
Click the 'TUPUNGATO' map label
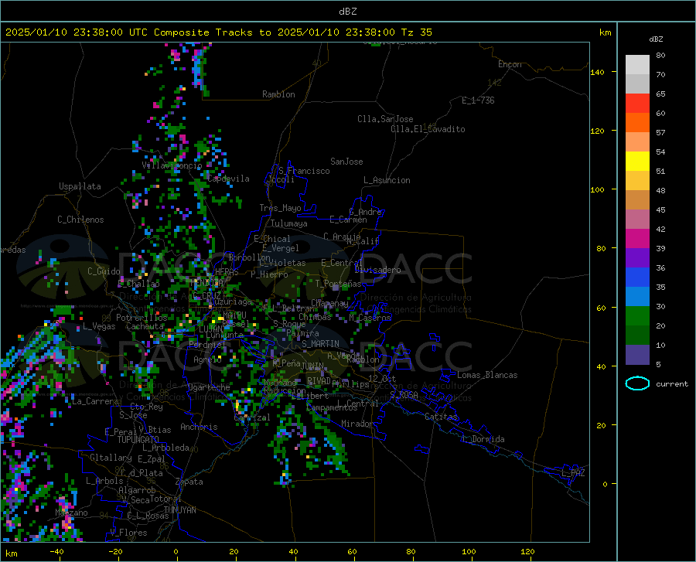(x=138, y=440)
